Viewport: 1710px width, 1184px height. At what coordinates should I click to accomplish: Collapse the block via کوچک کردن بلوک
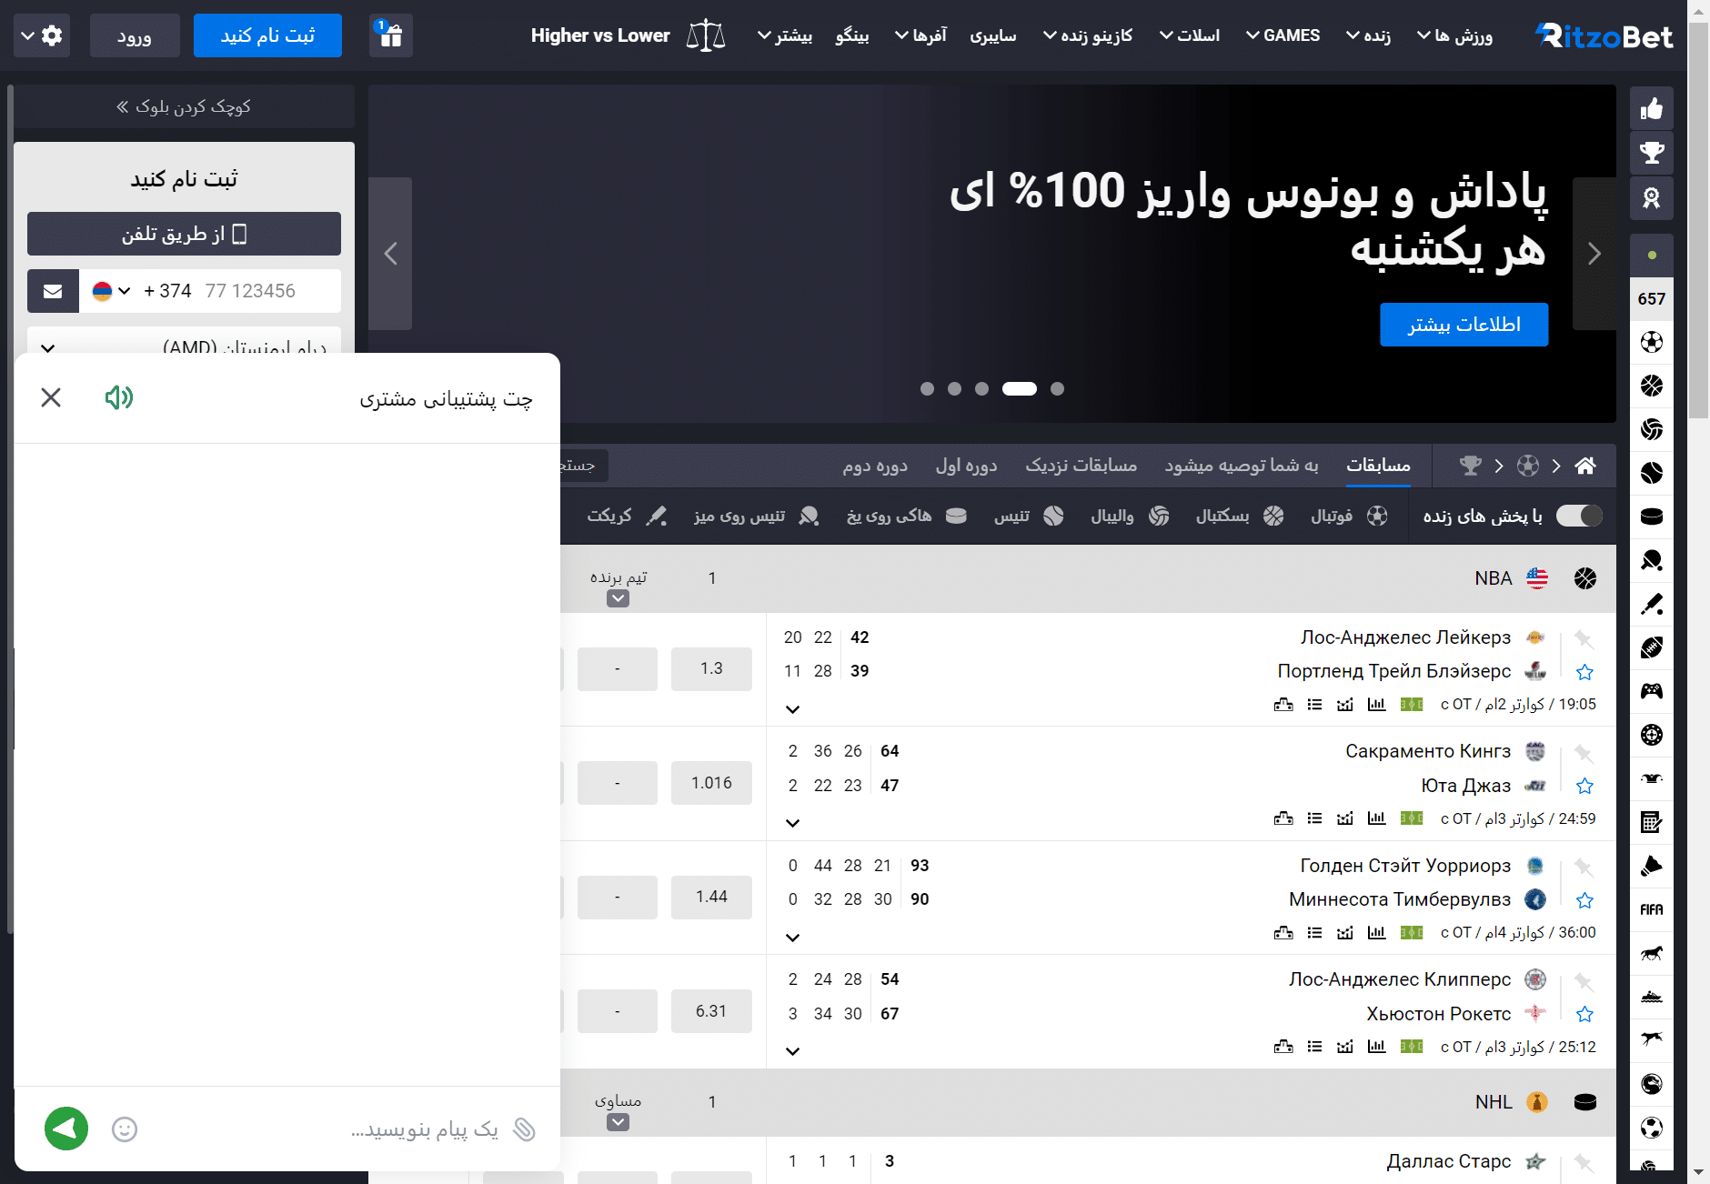coord(184,106)
